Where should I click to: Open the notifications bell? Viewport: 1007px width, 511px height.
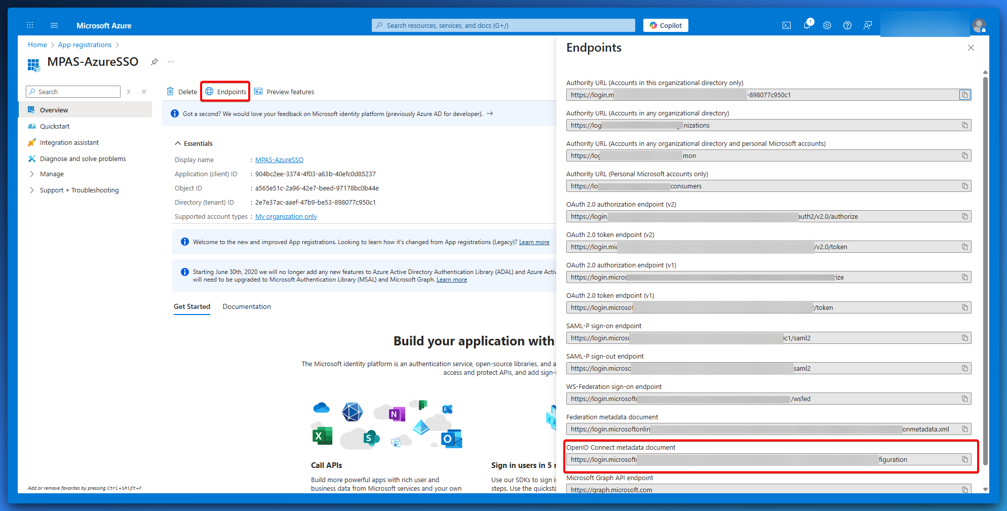click(x=807, y=25)
